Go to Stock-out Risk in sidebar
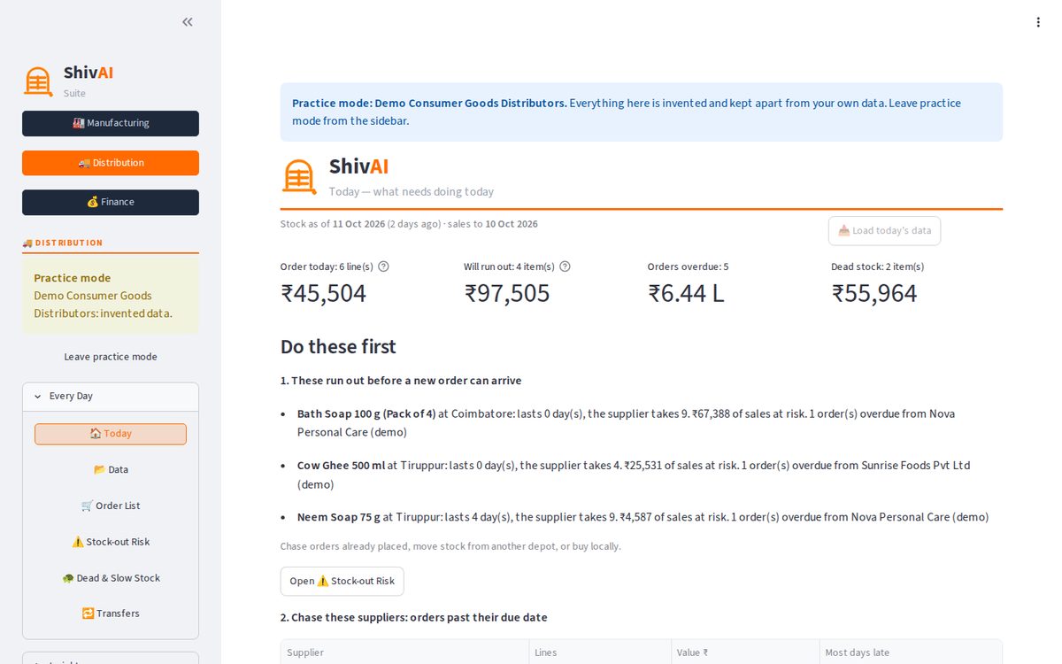1062x664 pixels. [x=111, y=542]
